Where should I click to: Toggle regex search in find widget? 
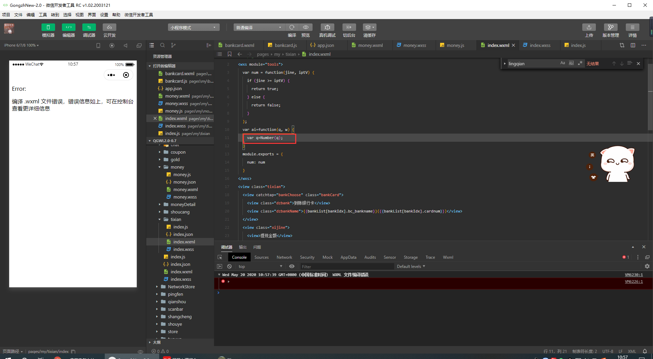(580, 63)
